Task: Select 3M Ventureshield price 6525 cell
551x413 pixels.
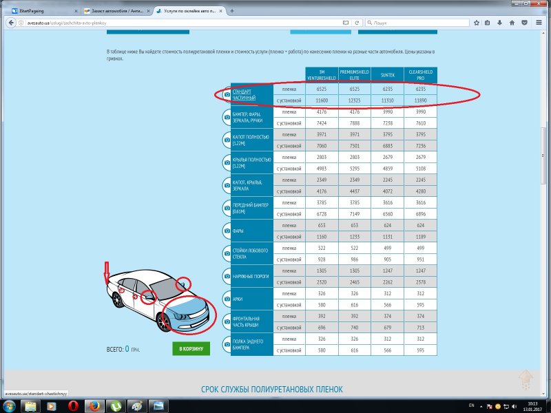Action: click(321, 89)
